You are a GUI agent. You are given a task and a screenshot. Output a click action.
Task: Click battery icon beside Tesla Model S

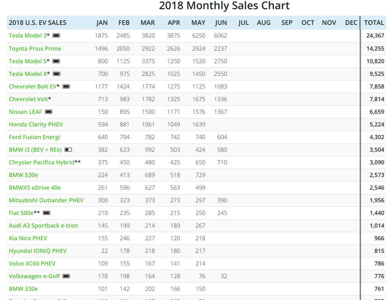(x=57, y=61)
